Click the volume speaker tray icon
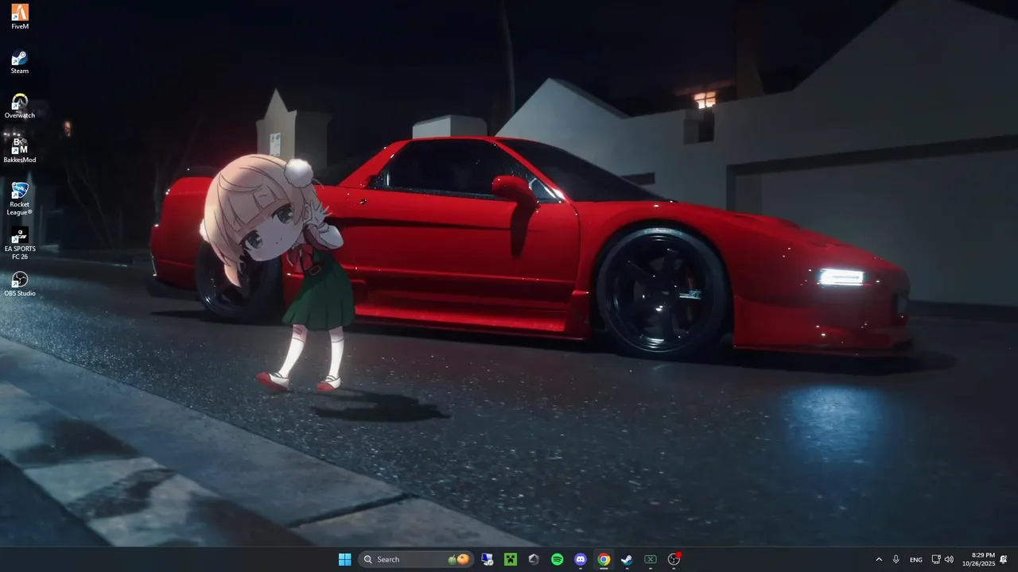1018x572 pixels. (x=949, y=559)
